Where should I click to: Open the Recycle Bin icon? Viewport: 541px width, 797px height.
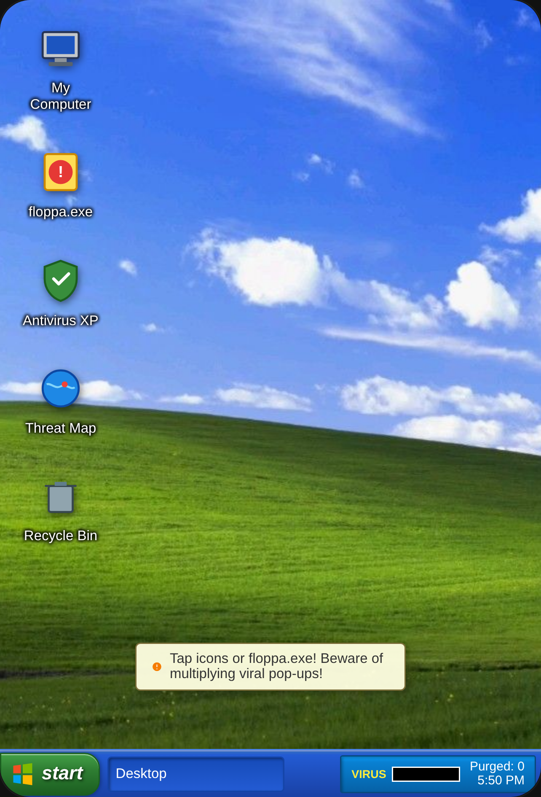click(x=61, y=497)
